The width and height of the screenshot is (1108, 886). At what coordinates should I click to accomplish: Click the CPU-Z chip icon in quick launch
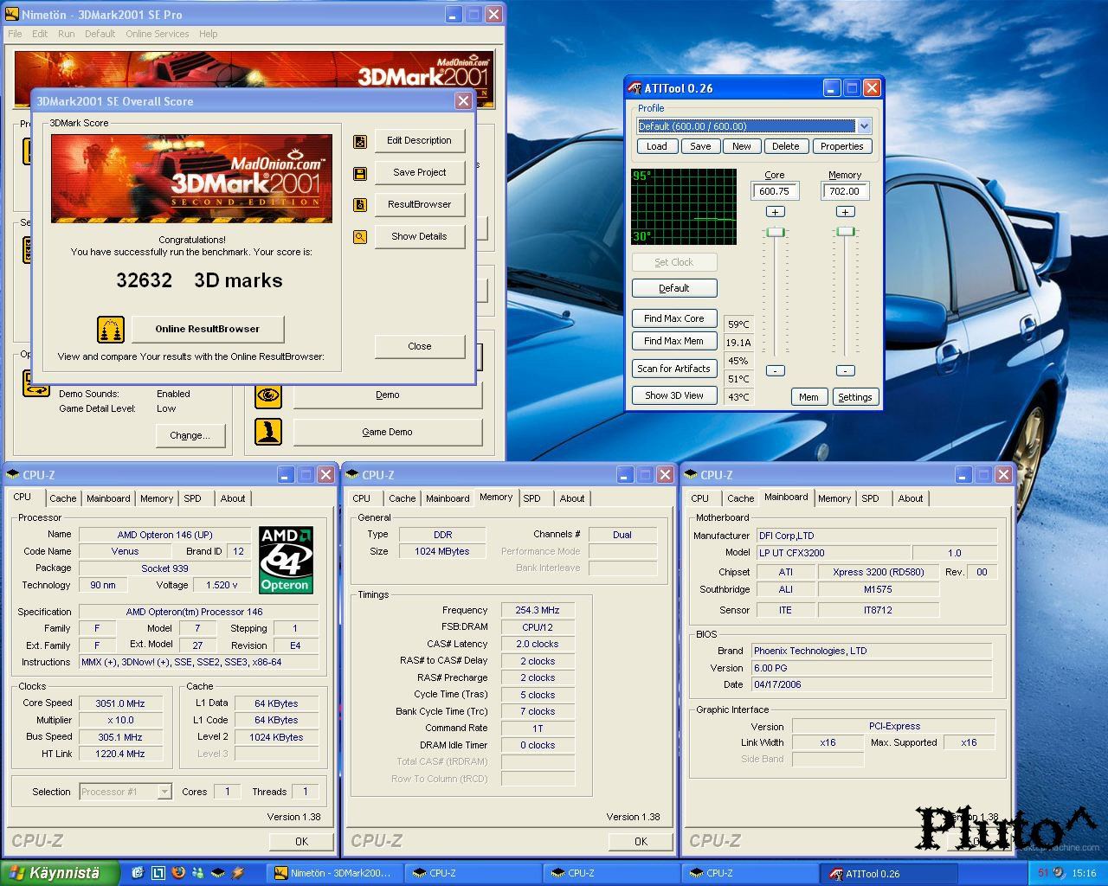[x=218, y=873]
